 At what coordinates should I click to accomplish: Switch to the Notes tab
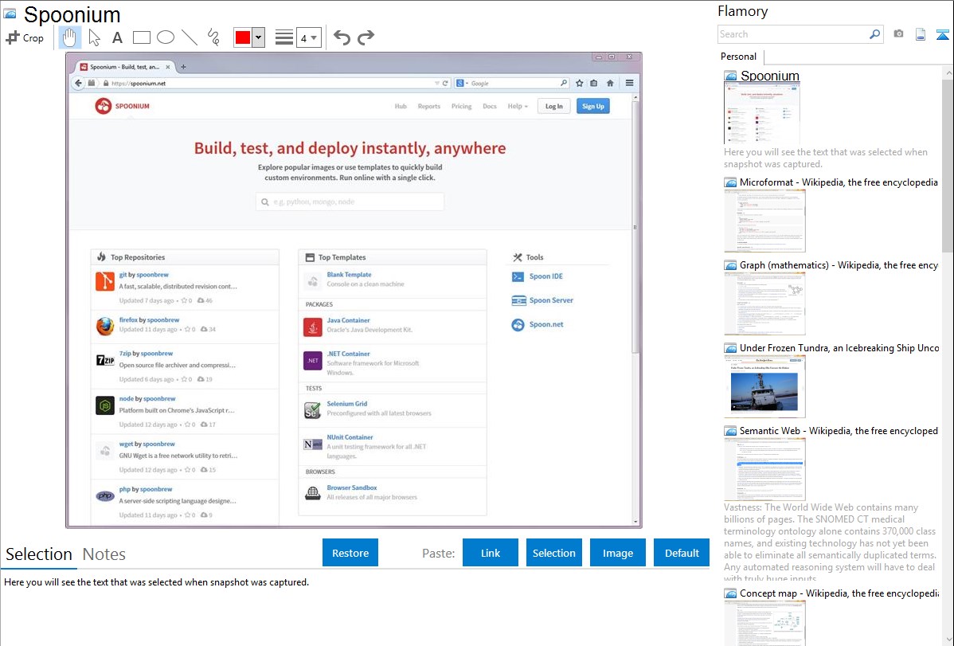pos(104,554)
